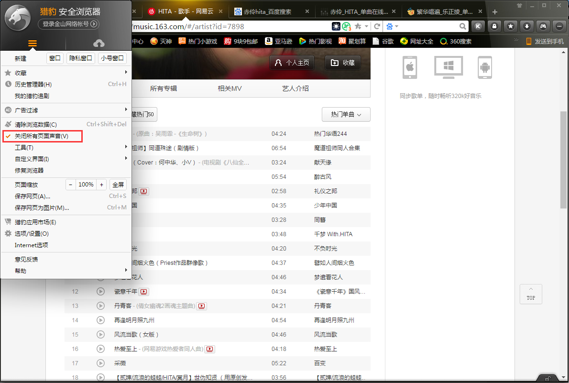The height and width of the screenshot is (383, 569).
Task: Toggle 关闭所有页面声音 menu option
Action: [42, 136]
